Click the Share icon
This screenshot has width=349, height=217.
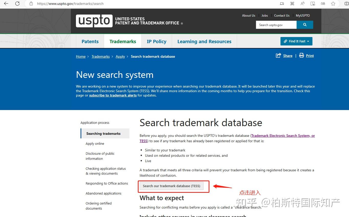(278, 55)
